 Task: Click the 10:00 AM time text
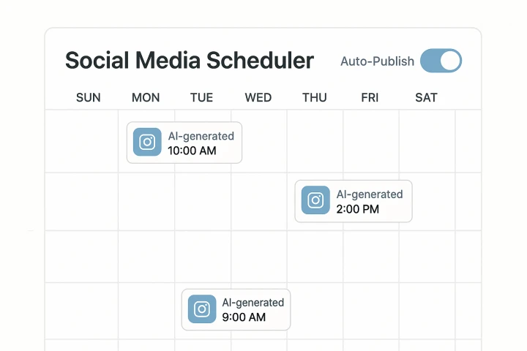(x=192, y=151)
